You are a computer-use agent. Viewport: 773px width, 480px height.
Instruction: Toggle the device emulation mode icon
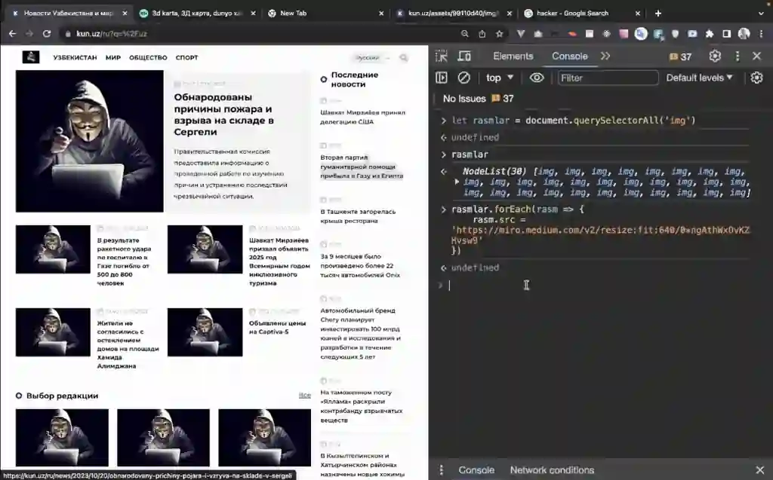(465, 56)
